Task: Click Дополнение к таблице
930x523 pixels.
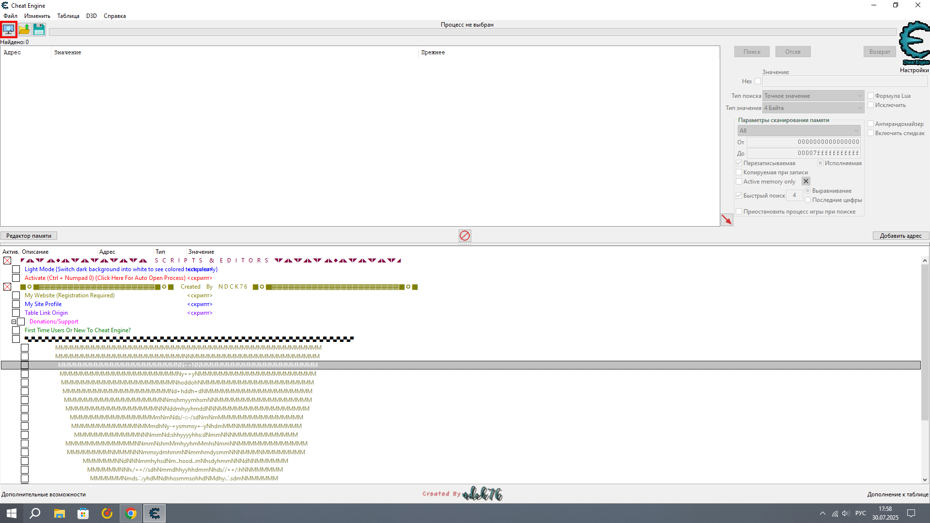Action: coord(898,494)
